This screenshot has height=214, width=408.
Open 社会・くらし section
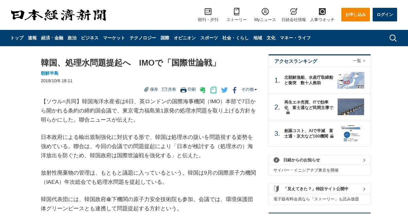pyautogui.click(x=236, y=38)
